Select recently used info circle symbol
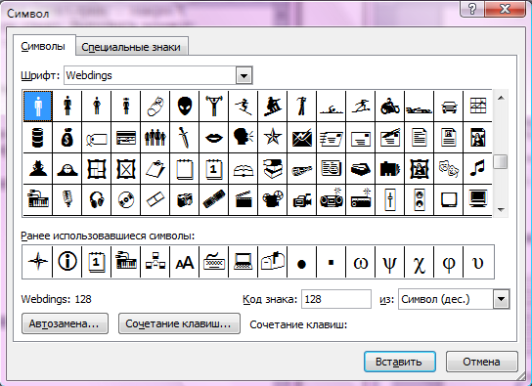This screenshot has width=532, height=386. (x=67, y=262)
